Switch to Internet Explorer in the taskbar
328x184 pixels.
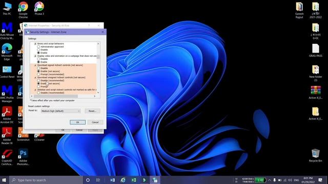pos(123,180)
